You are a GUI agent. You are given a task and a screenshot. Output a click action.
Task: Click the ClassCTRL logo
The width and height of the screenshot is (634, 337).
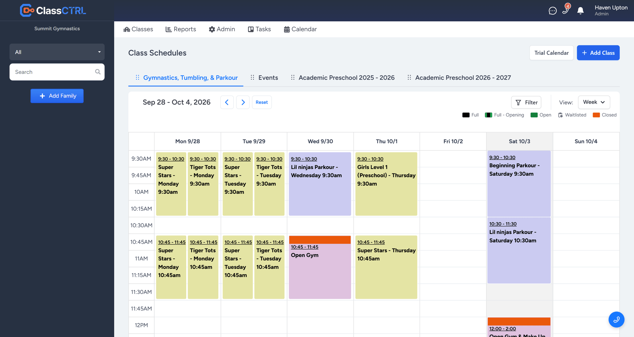click(53, 11)
